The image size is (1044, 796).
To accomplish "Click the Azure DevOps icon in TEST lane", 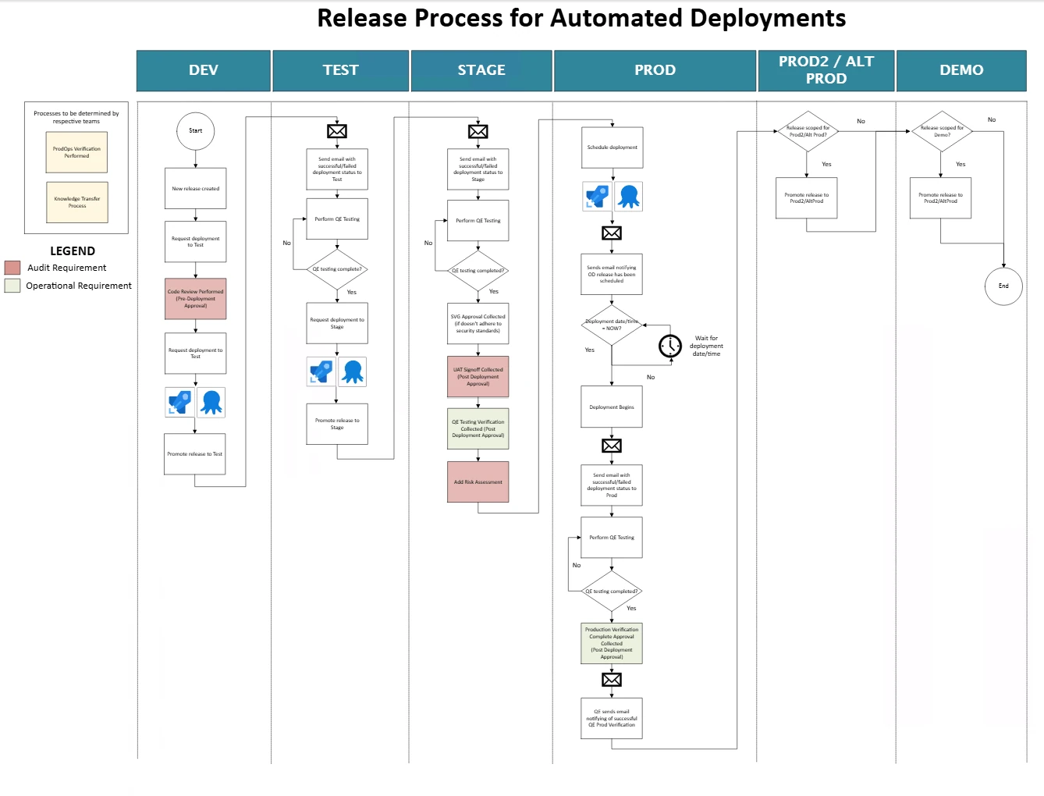I will (x=321, y=371).
